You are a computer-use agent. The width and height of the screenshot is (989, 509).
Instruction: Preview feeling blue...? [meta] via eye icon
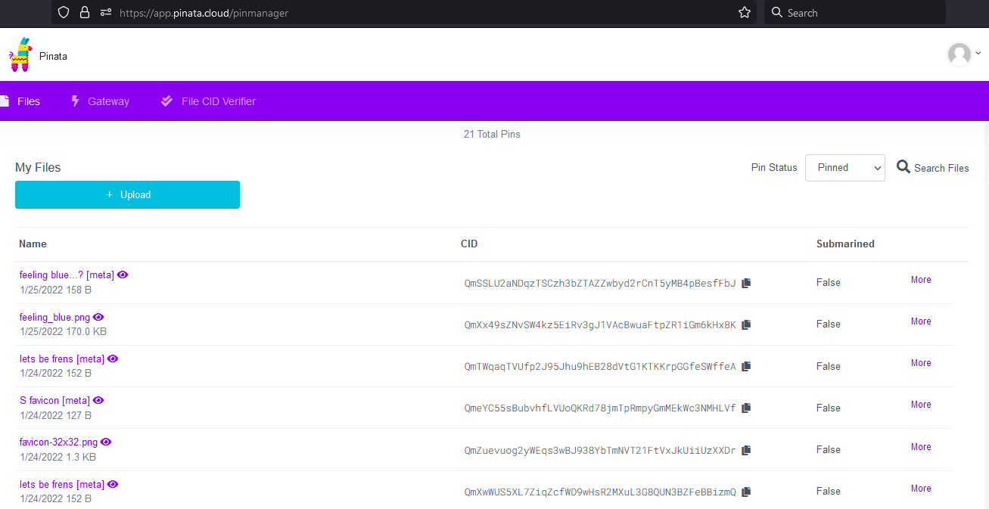[x=123, y=275]
